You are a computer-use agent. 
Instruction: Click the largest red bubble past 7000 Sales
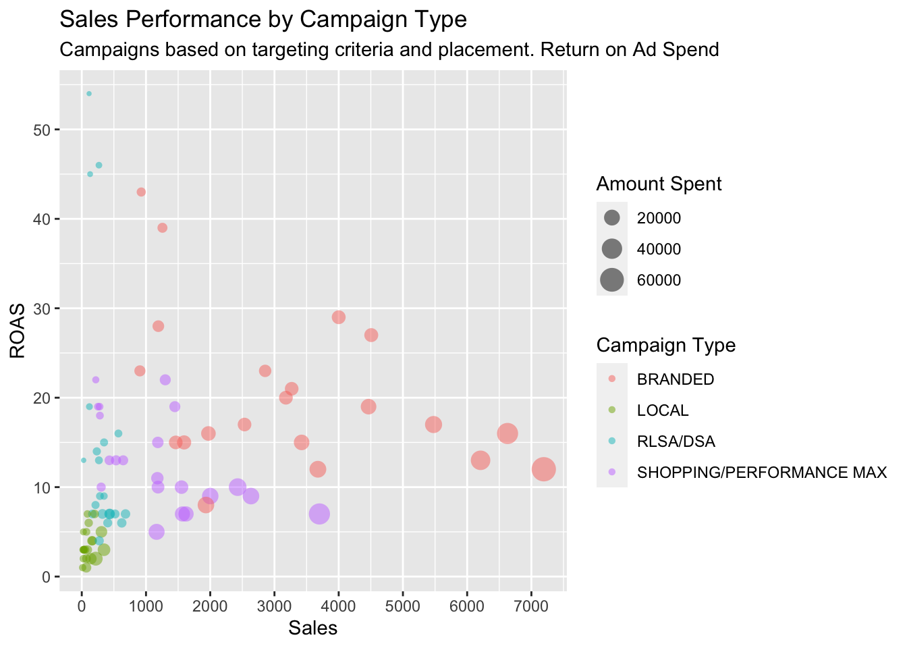[543, 469]
